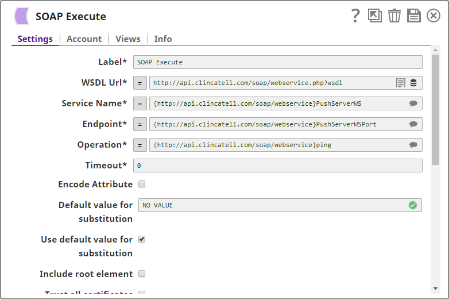Click the Timeout input field
449x300 pixels.
tap(278, 166)
